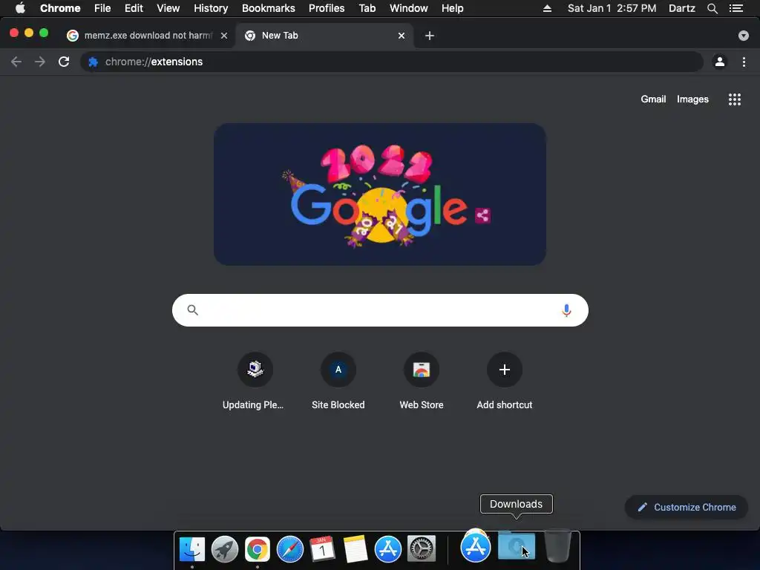760x570 pixels.
Task: Open Calendar from the Dock
Action: [322, 548]
